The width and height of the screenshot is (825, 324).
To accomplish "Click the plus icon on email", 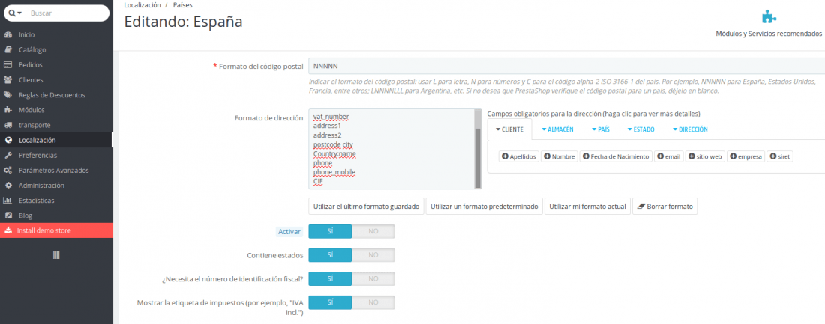I will 660,156.
